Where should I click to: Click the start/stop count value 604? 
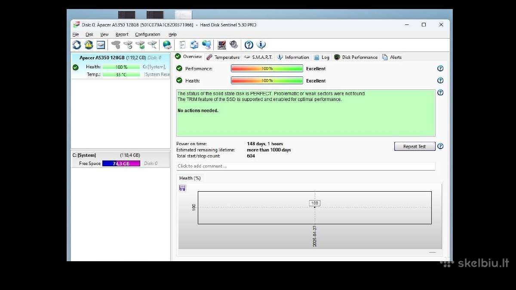click(x=251, y=156)
